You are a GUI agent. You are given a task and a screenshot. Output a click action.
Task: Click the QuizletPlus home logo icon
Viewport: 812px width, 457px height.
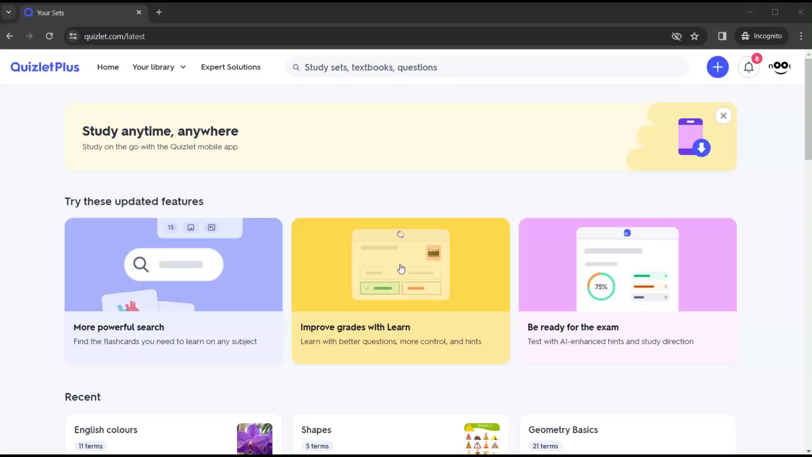(x=44, y=67)
